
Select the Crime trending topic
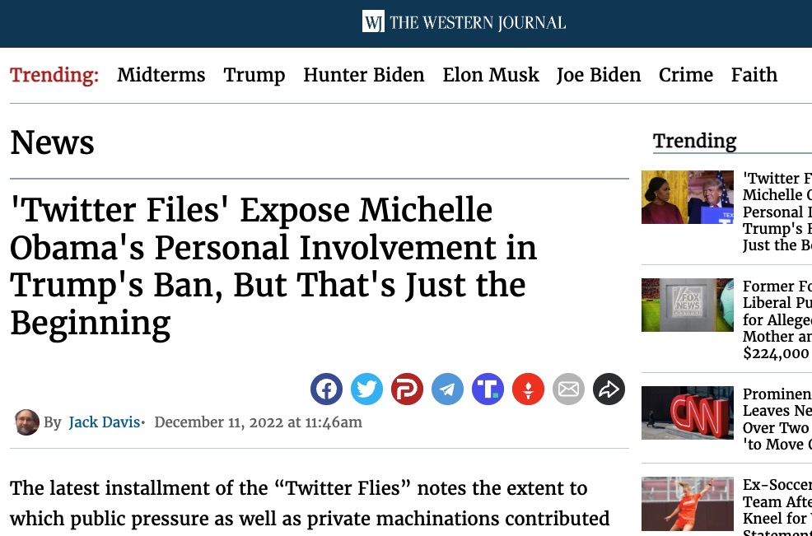686,75
